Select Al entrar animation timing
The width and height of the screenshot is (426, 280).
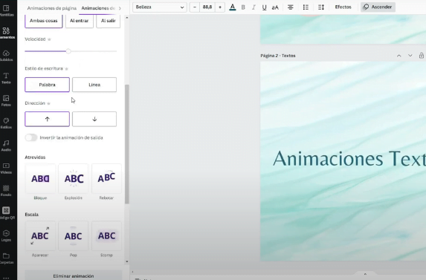(80, 21)
